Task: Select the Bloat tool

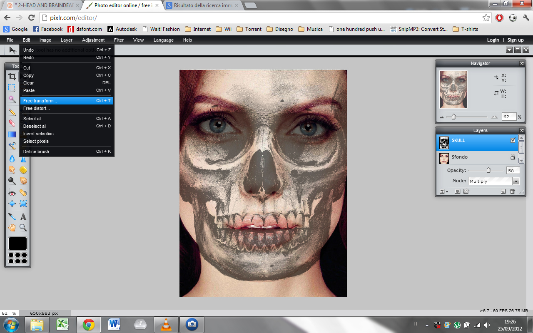Action: coord(12,204)
